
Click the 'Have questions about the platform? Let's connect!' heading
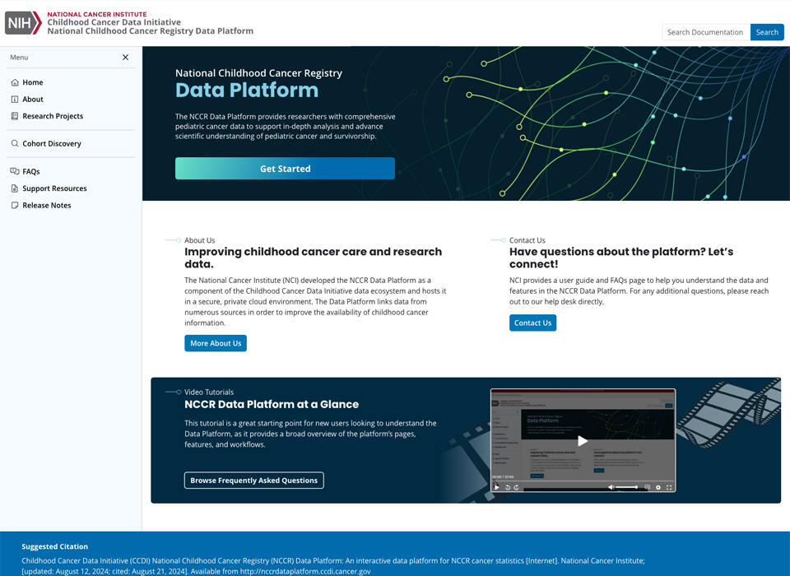621,258
